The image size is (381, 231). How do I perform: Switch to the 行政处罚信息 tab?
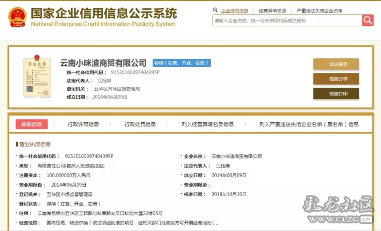coord(140,125)
